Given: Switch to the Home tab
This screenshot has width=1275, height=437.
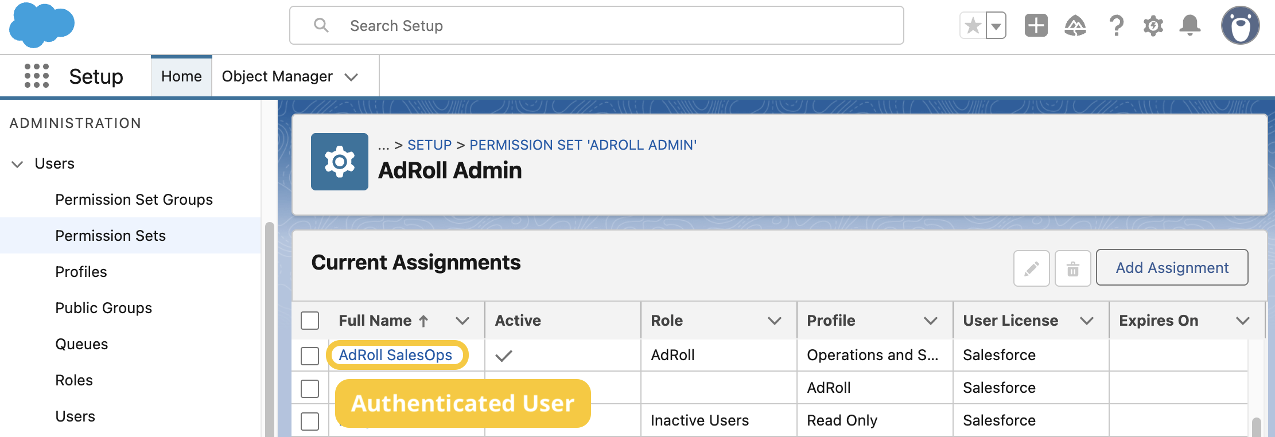Looking at the screenshot, I should click(x=181, y=76).
